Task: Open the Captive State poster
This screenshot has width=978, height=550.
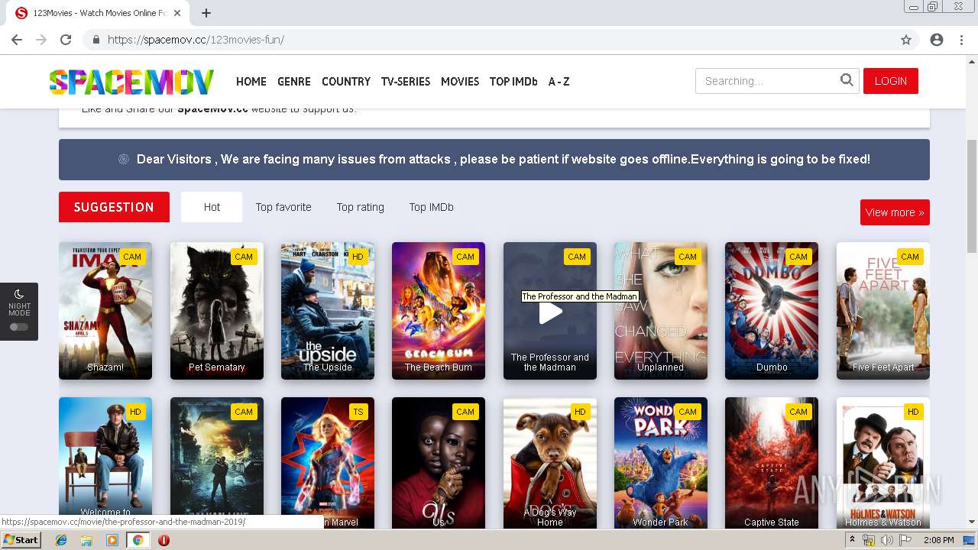Action: (772, 462)
